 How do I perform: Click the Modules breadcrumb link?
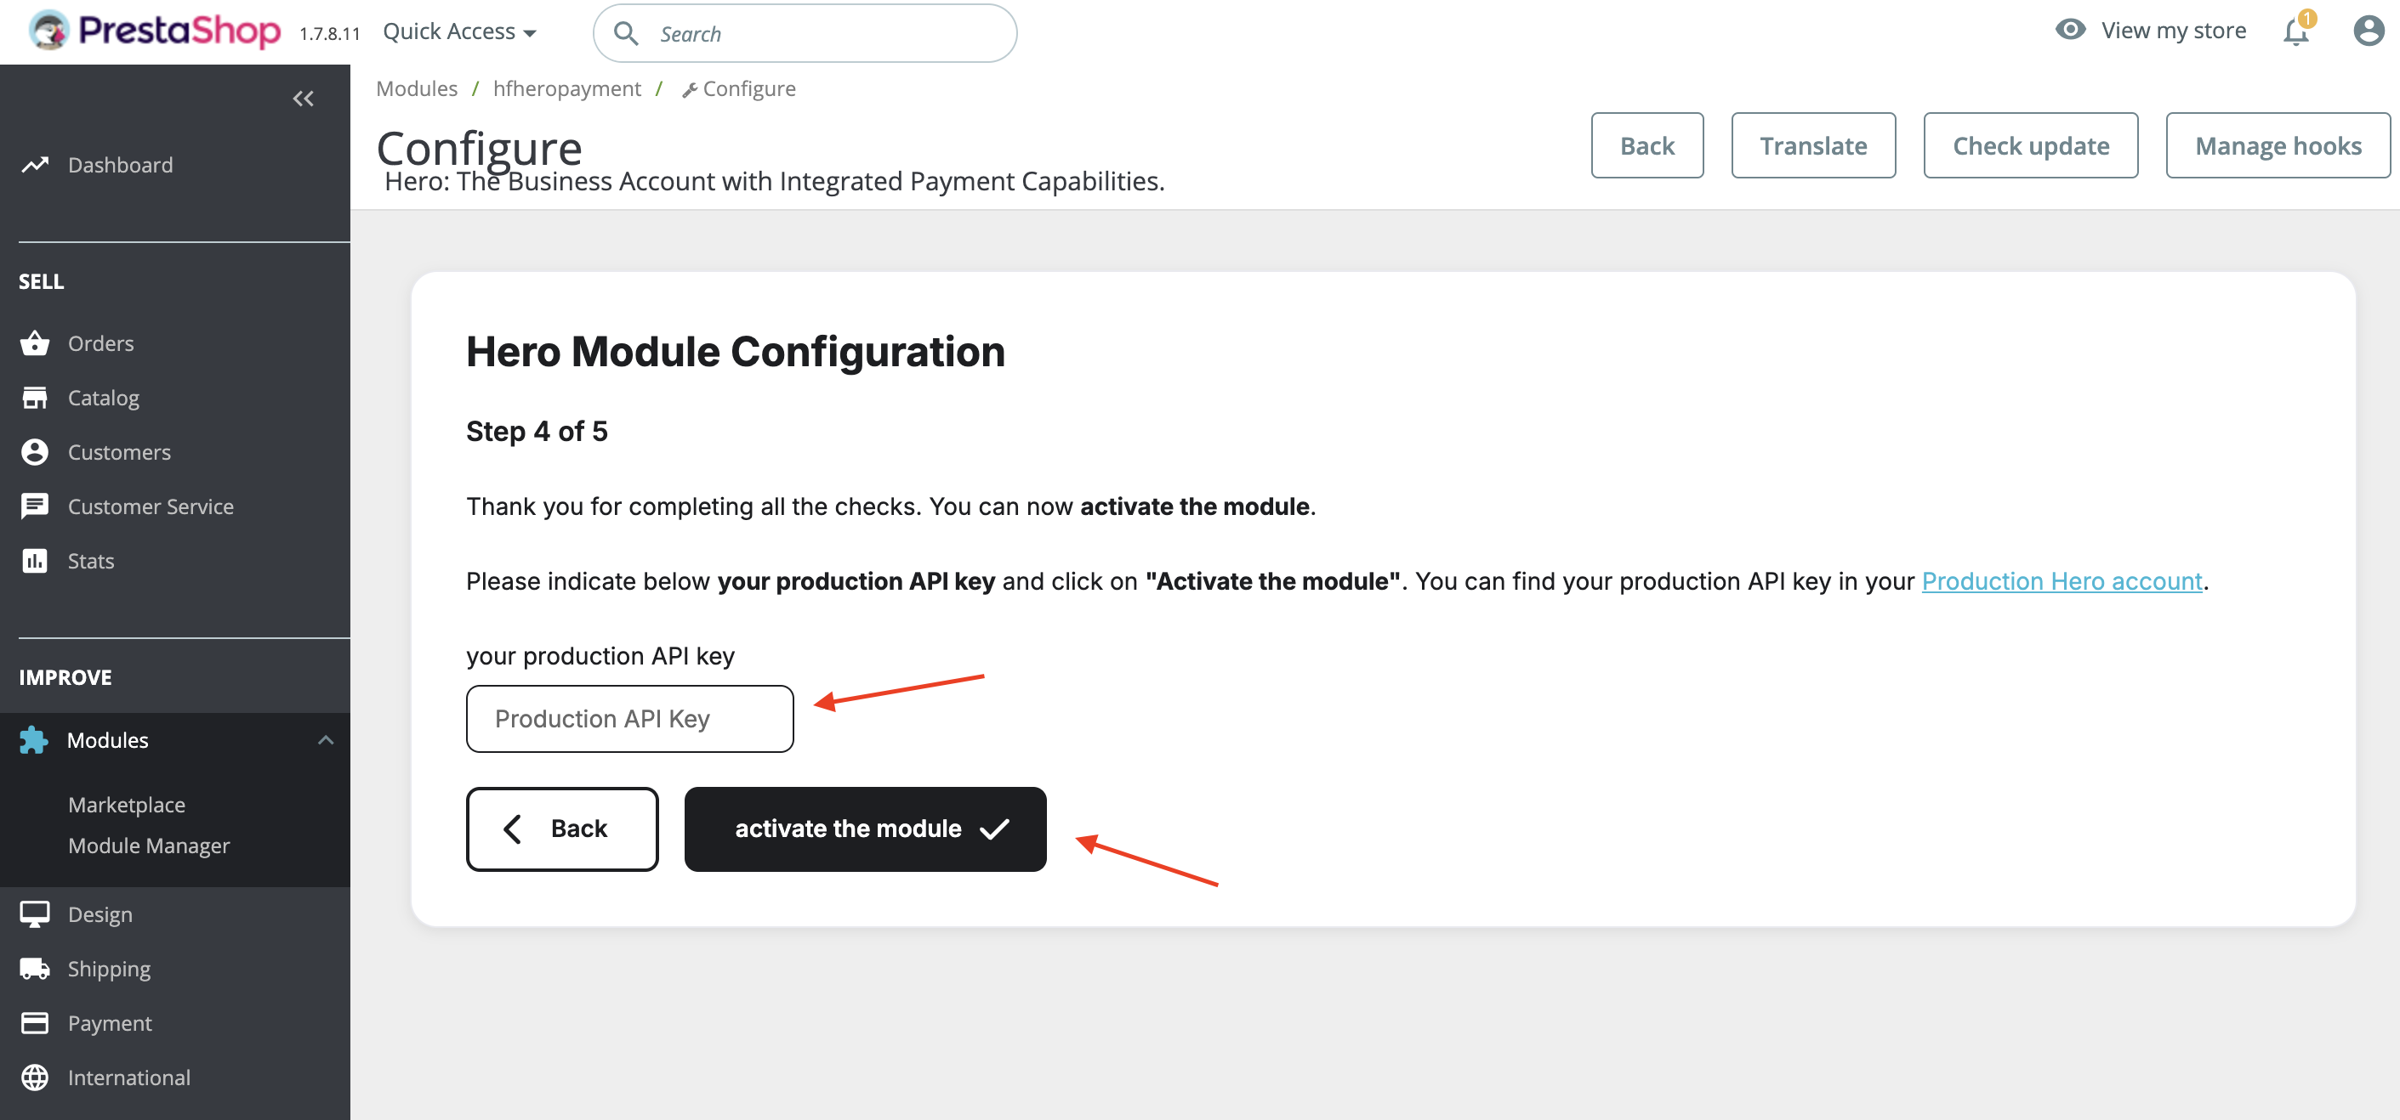(417, 88)
